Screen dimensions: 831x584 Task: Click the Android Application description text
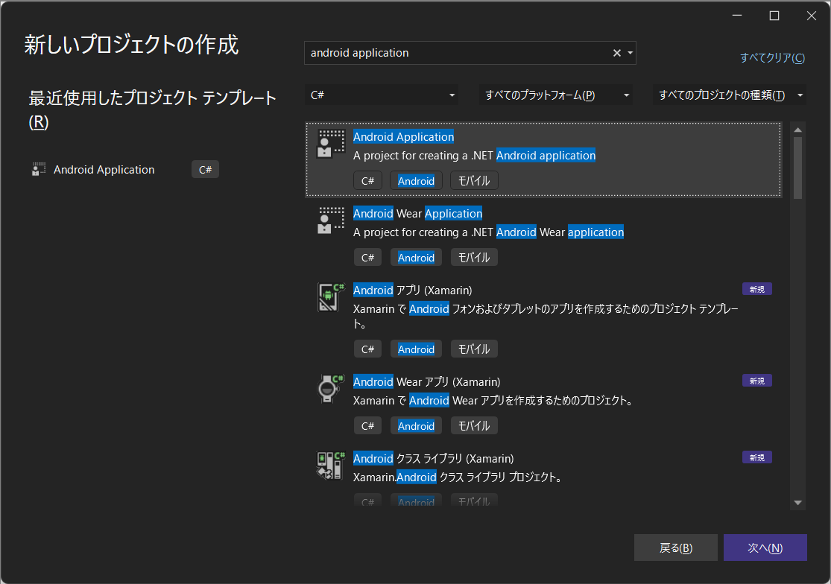474,155
